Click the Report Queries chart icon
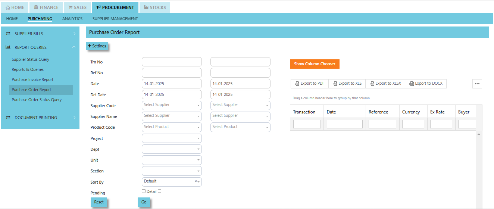The image size is (494, 209). pos(8,47)
